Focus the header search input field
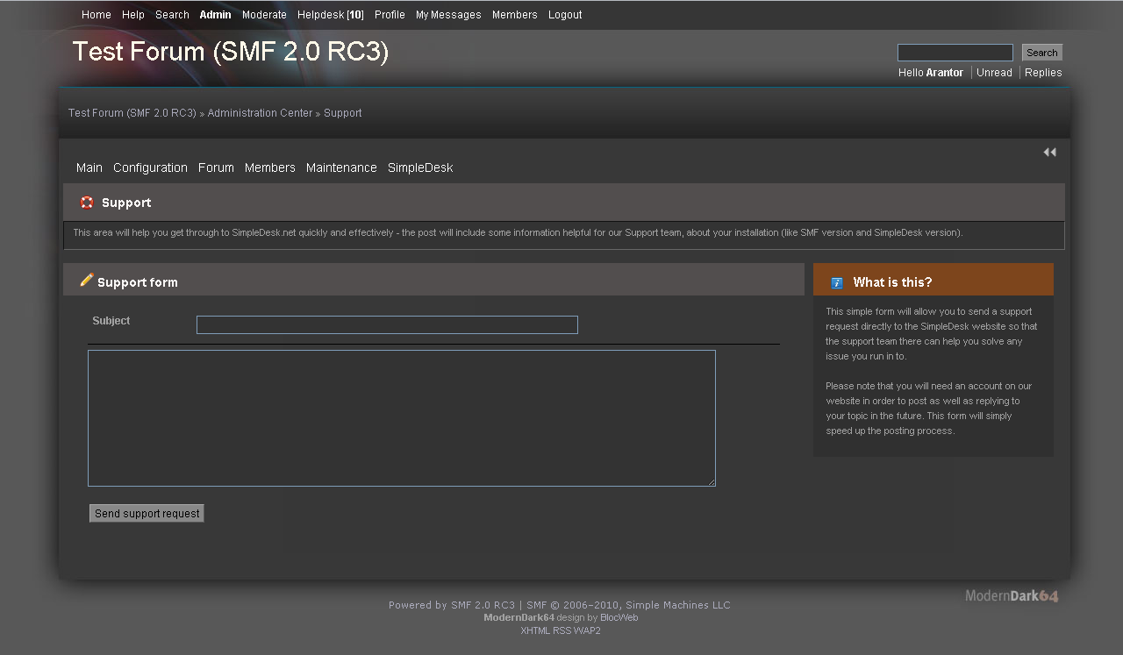Image resolution: width=1123 pixels, height=655 pixels. click(955, 53)
